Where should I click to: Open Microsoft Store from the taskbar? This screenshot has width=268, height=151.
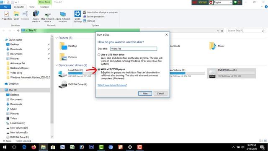tap(53, 147)
